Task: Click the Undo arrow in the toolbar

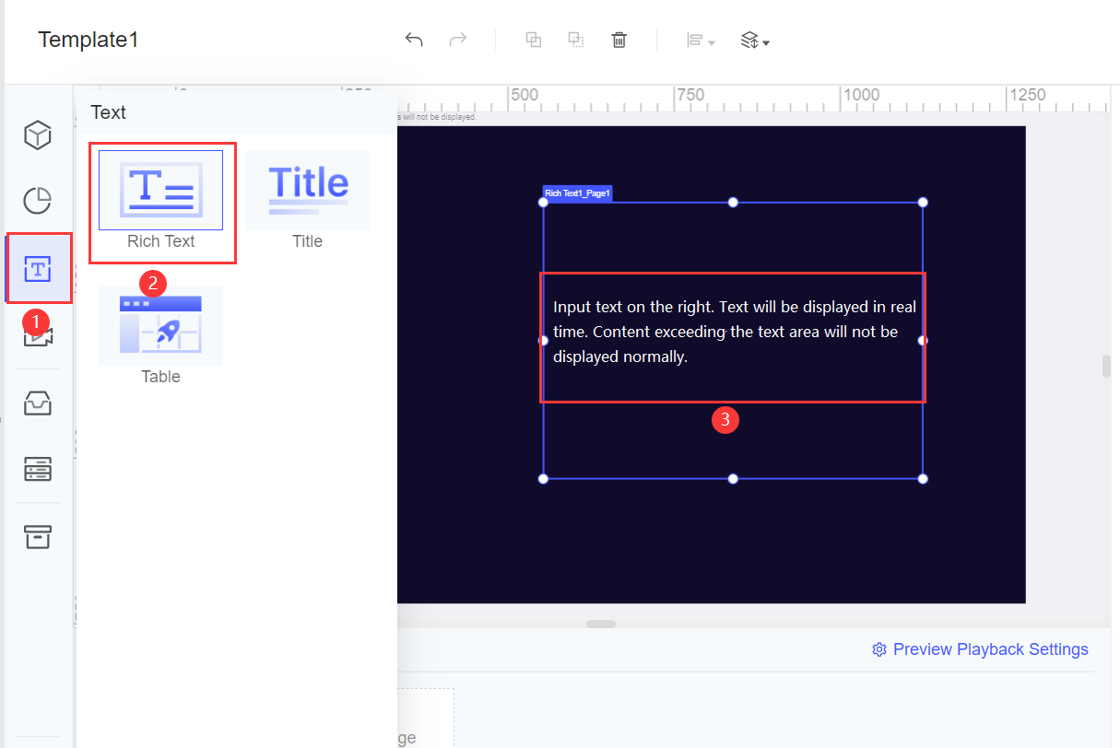Action: coord(414,40)
